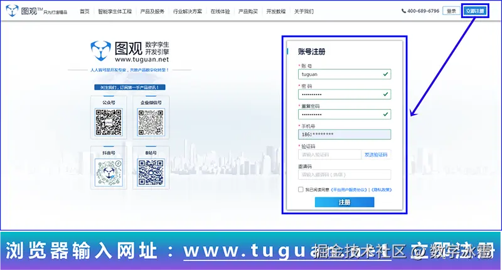Image resolution: width=502 pixels, height=270 pixels.
Task: Open the 在线体验 menu item
Action: coord(220,11)
